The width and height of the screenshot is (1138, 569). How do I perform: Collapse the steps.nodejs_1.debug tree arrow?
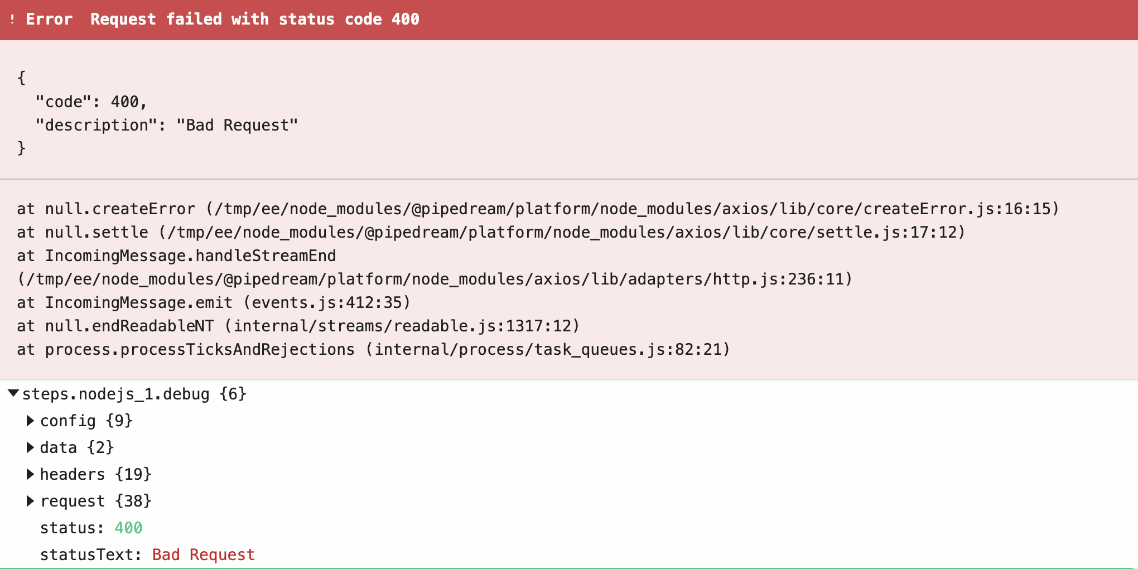(13, 393)
